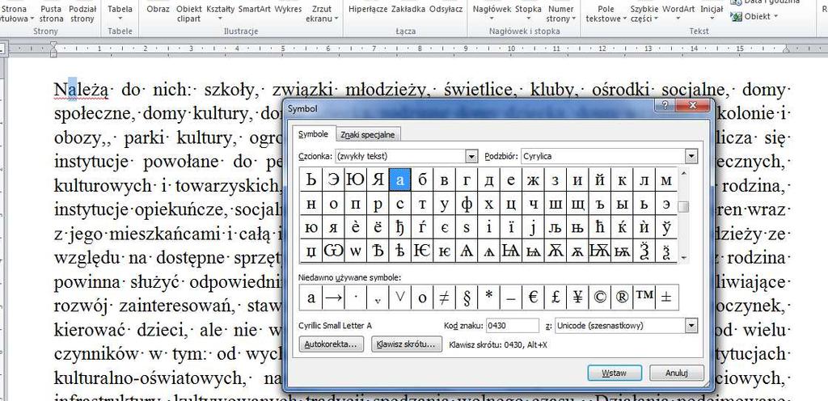828x401 pixels.
Task: Choose the registered ® recent symbol
Action: point(622,298)
